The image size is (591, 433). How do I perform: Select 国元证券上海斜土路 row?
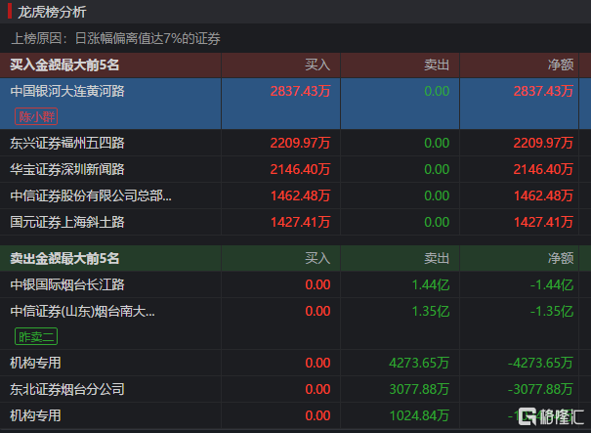coord(295,222)
